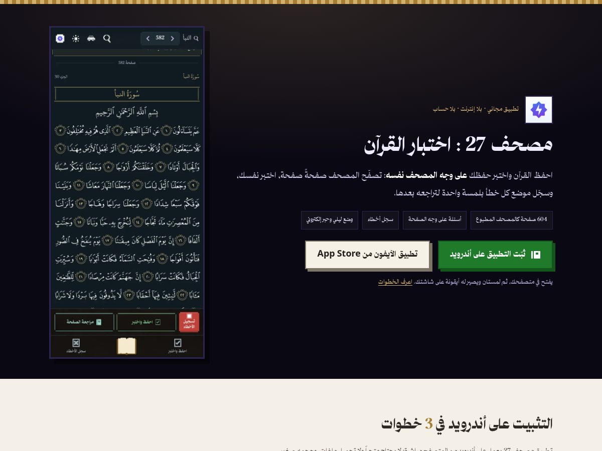
Task: Click the 604 صفحة كالمصحف المطبوع tag
Action: (x=512, y=220)
